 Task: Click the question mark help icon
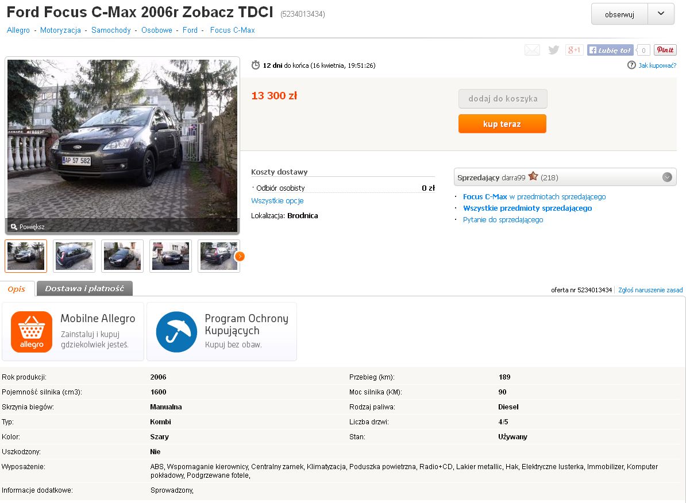click(631, 65)
